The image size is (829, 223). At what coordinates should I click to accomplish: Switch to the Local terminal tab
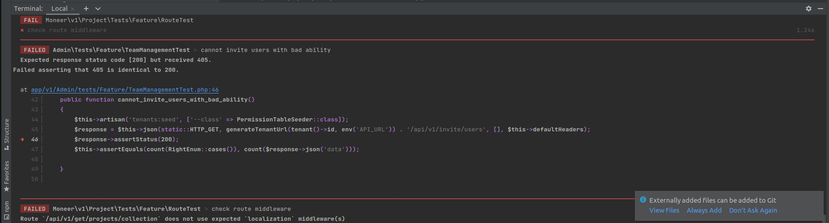[x=60, y=9]
